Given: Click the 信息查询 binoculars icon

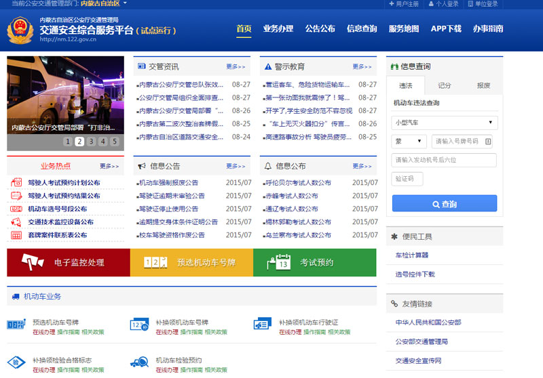Looking at the screenshot, I should [x=394, y=66].
